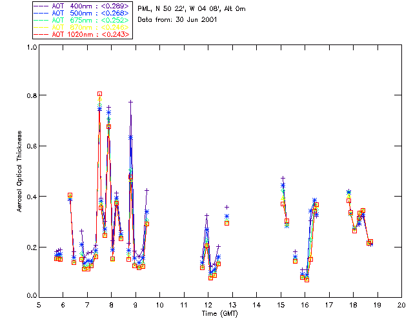Click the yellow square marker just after 6 hours
Screen dimensions: 413x330
pos(70,195)
